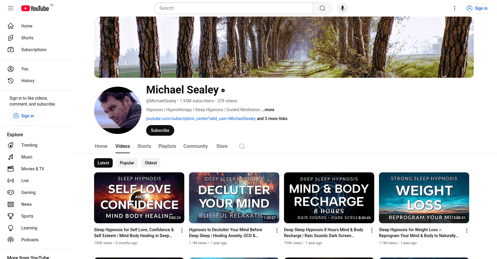Image resolution: width=497 pixels, height=259 pixels.
Task: Switch to the Community tab
Action: pyautogui.click(x=196, y=146)
